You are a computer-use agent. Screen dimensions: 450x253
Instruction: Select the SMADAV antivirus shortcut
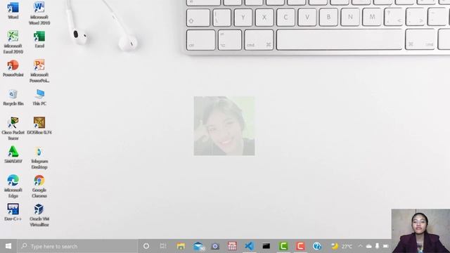point(13,155)
